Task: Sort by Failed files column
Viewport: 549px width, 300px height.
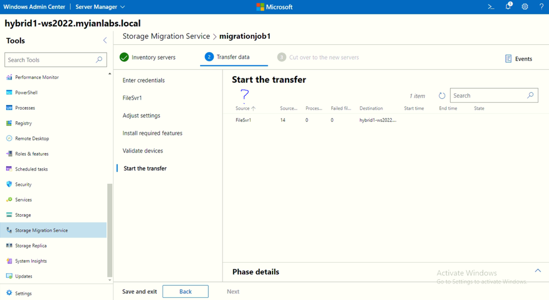Action: [341, 108]
